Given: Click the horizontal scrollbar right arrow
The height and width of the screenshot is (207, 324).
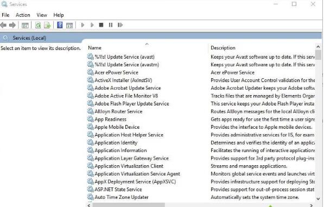Looking at the screenshot, I should (x=312, y=205).
